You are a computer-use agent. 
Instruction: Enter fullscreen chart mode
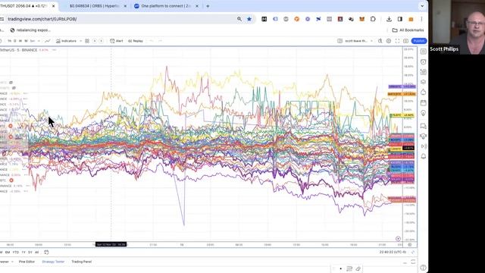pyautogui.click(x=397, y=41)
